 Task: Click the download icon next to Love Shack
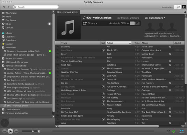pyautogui.click(x=103, y=50)
